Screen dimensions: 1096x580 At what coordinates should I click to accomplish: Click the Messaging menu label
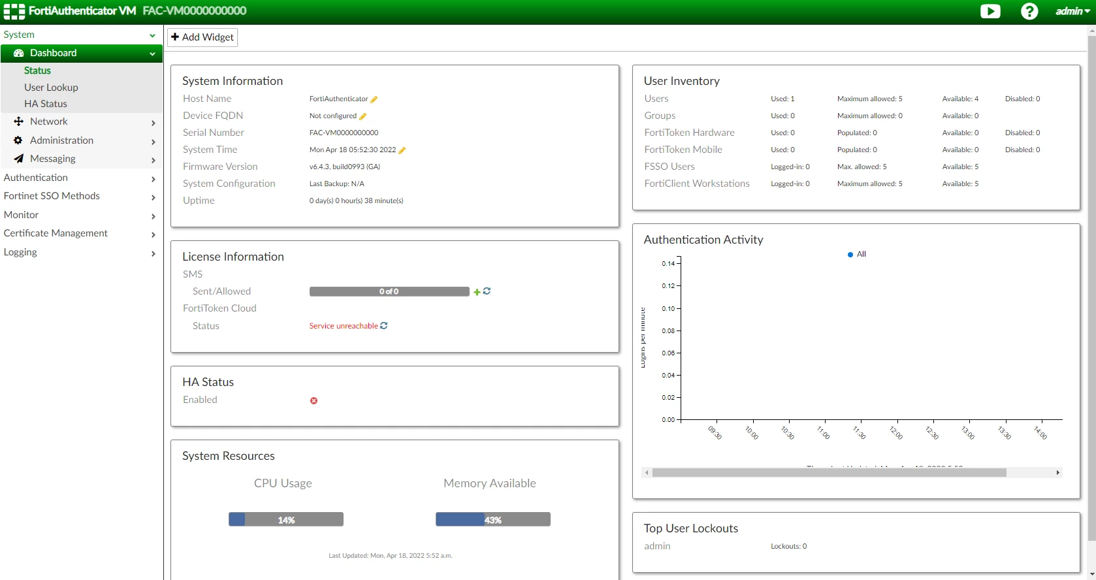tap(53, 159)
